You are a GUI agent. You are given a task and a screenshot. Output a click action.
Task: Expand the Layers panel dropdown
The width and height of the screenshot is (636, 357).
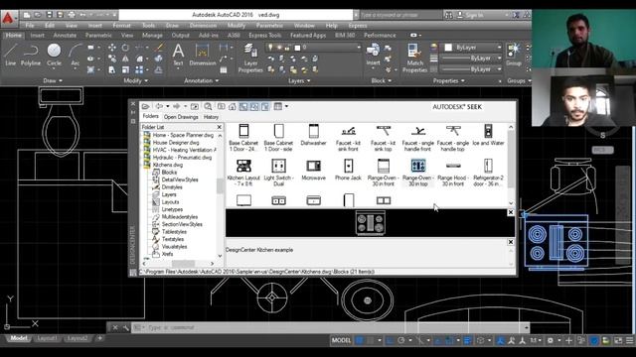[299, 81]
